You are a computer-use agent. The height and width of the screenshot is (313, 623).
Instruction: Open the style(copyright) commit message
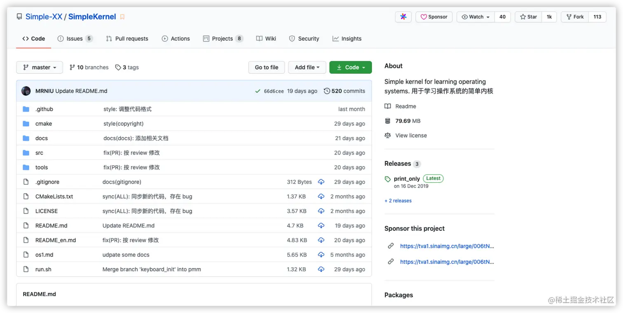[x=124, y=124]
